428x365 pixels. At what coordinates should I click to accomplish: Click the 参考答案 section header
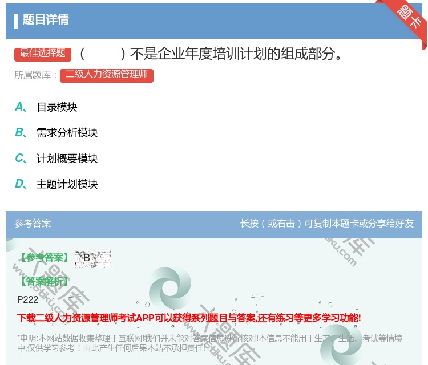(33, 224)
